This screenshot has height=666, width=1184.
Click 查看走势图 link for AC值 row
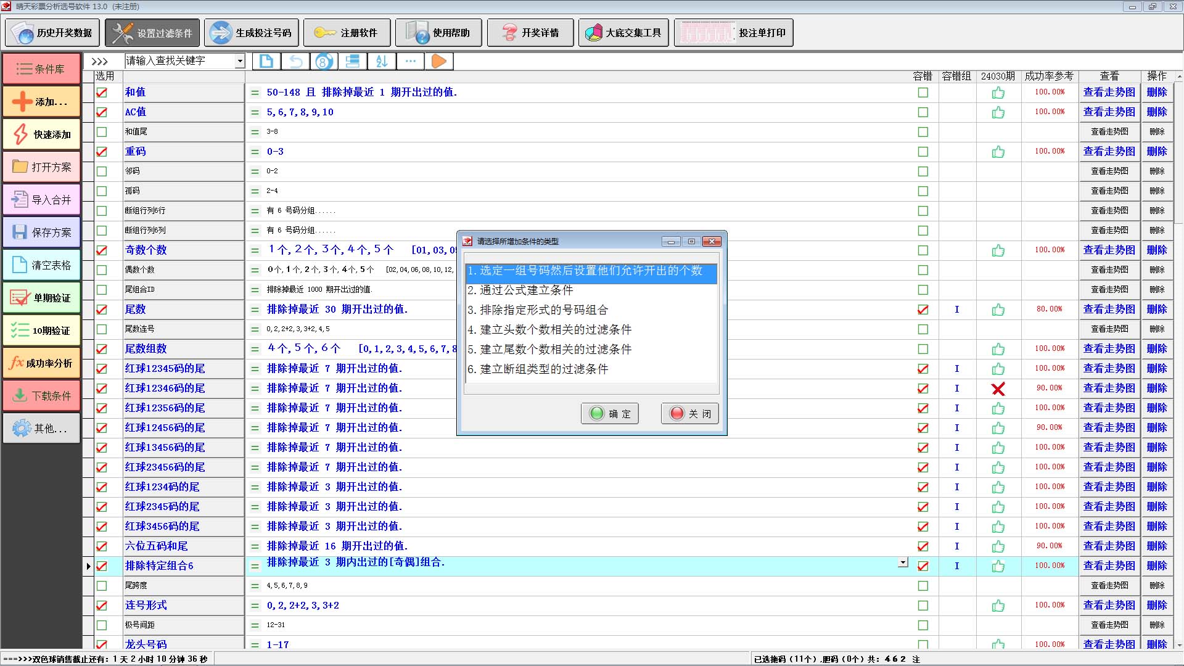1109,112
